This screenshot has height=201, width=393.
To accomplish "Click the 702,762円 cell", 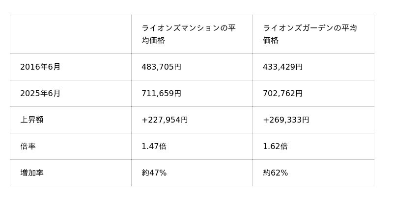I will (282, 94).
